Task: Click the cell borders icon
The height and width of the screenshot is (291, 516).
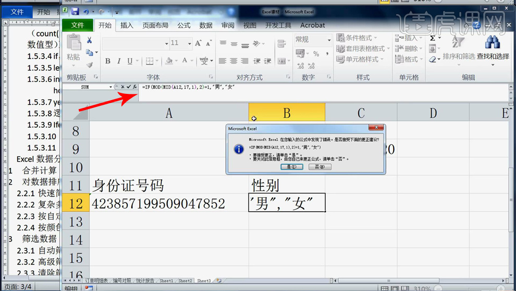Action: [150, 61]
